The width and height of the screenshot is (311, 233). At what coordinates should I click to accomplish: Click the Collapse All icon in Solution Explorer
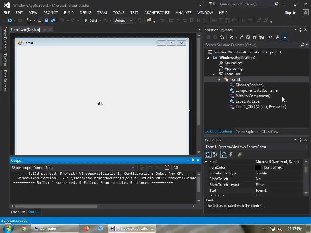255,37
